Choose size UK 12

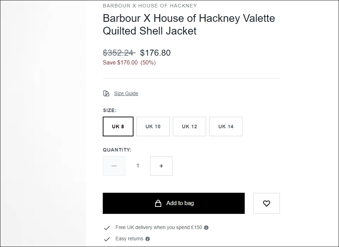pyautogui.click(x=189, y=126)
